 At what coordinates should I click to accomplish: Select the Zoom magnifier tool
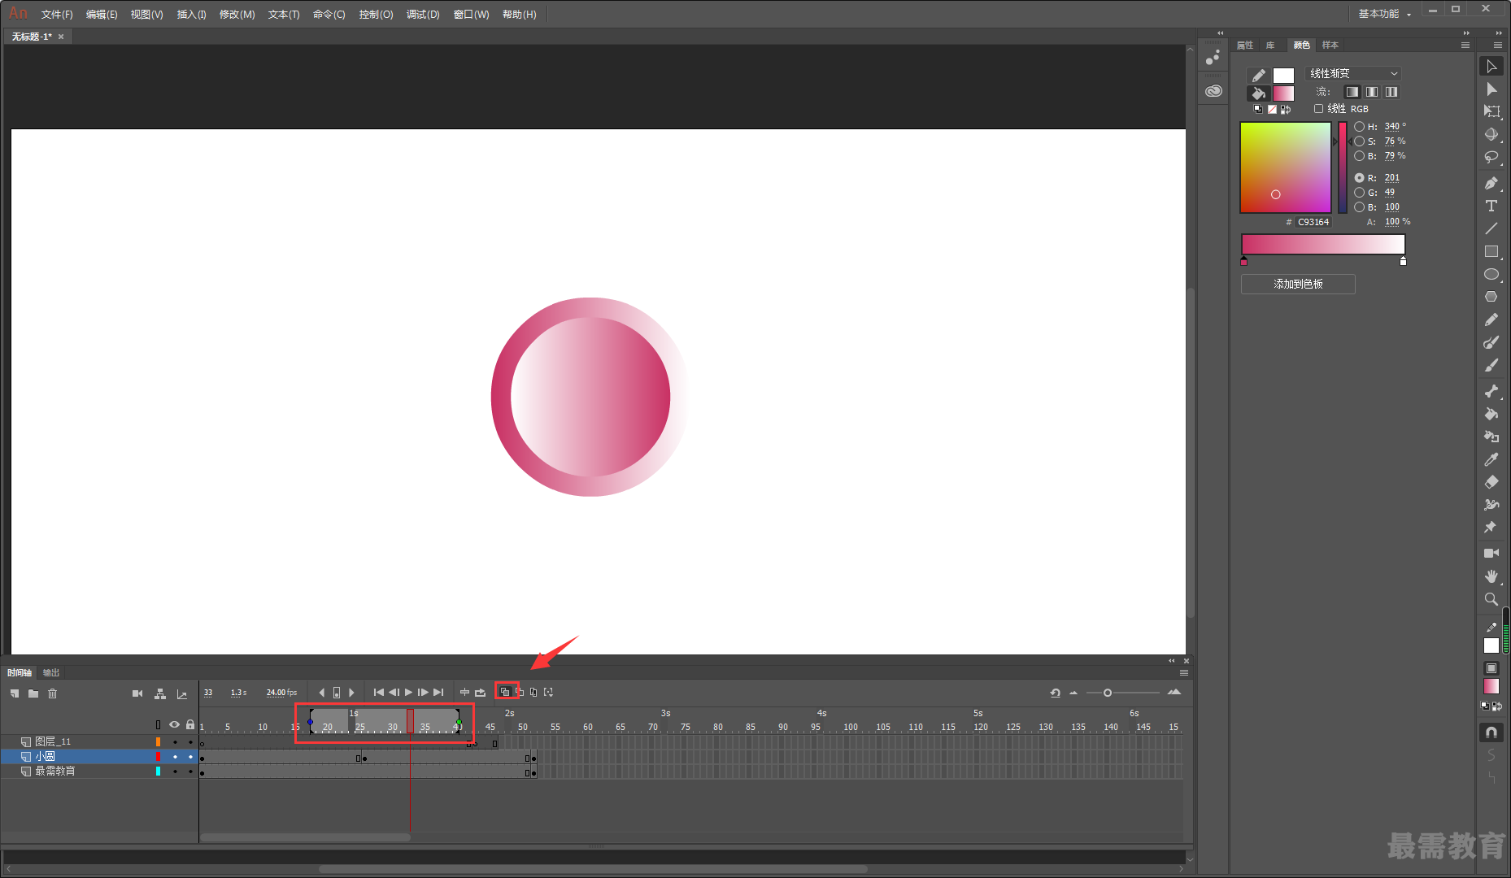click(1491, 598)
